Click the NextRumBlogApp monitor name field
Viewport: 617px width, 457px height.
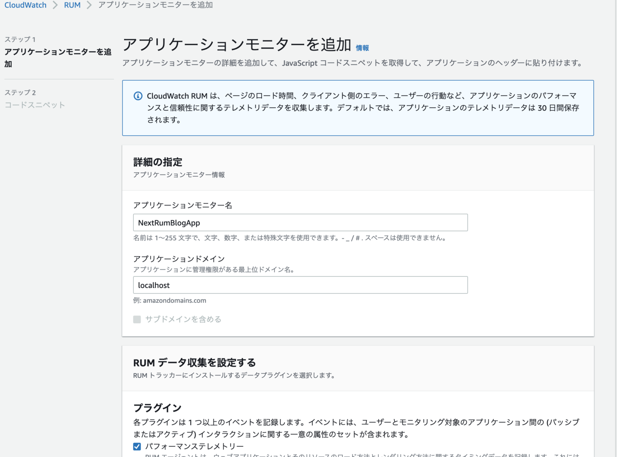300,222
